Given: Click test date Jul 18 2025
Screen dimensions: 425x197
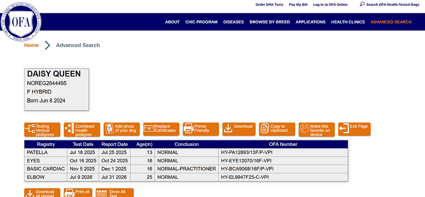Looking at the screenshot, I should tap(82, 152).
